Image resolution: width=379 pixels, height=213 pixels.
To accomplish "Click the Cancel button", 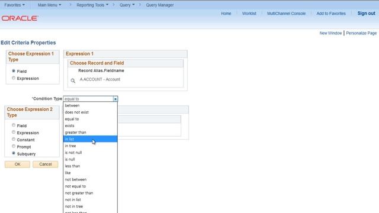I will click(x=46, y=164).
